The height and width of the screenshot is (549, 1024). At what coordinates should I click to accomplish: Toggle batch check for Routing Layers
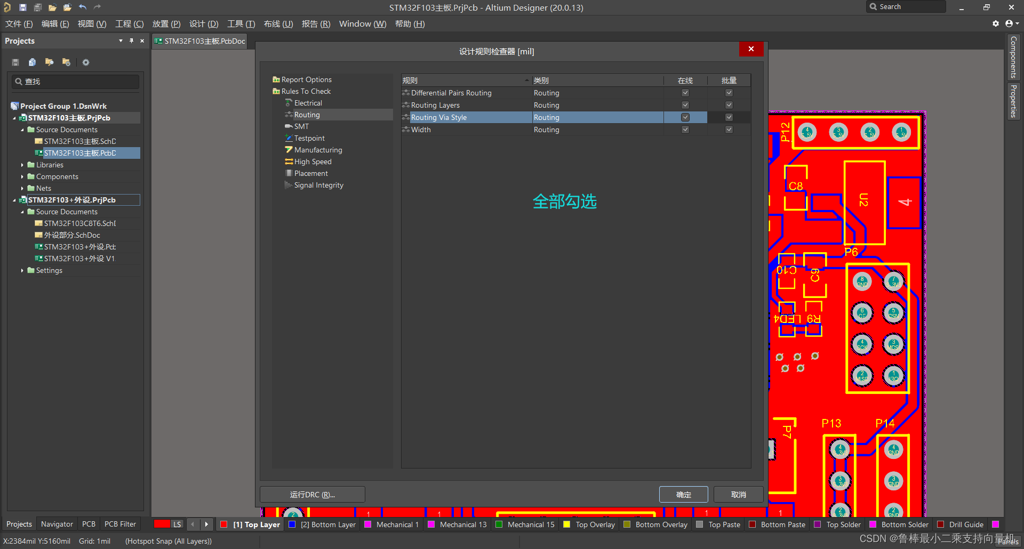[x=729, y=105]
